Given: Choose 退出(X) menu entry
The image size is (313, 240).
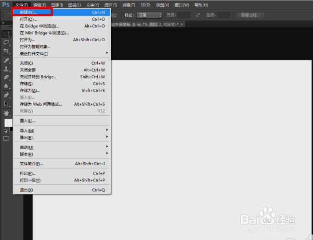Looking at the screenshot, I should point(62,190).
